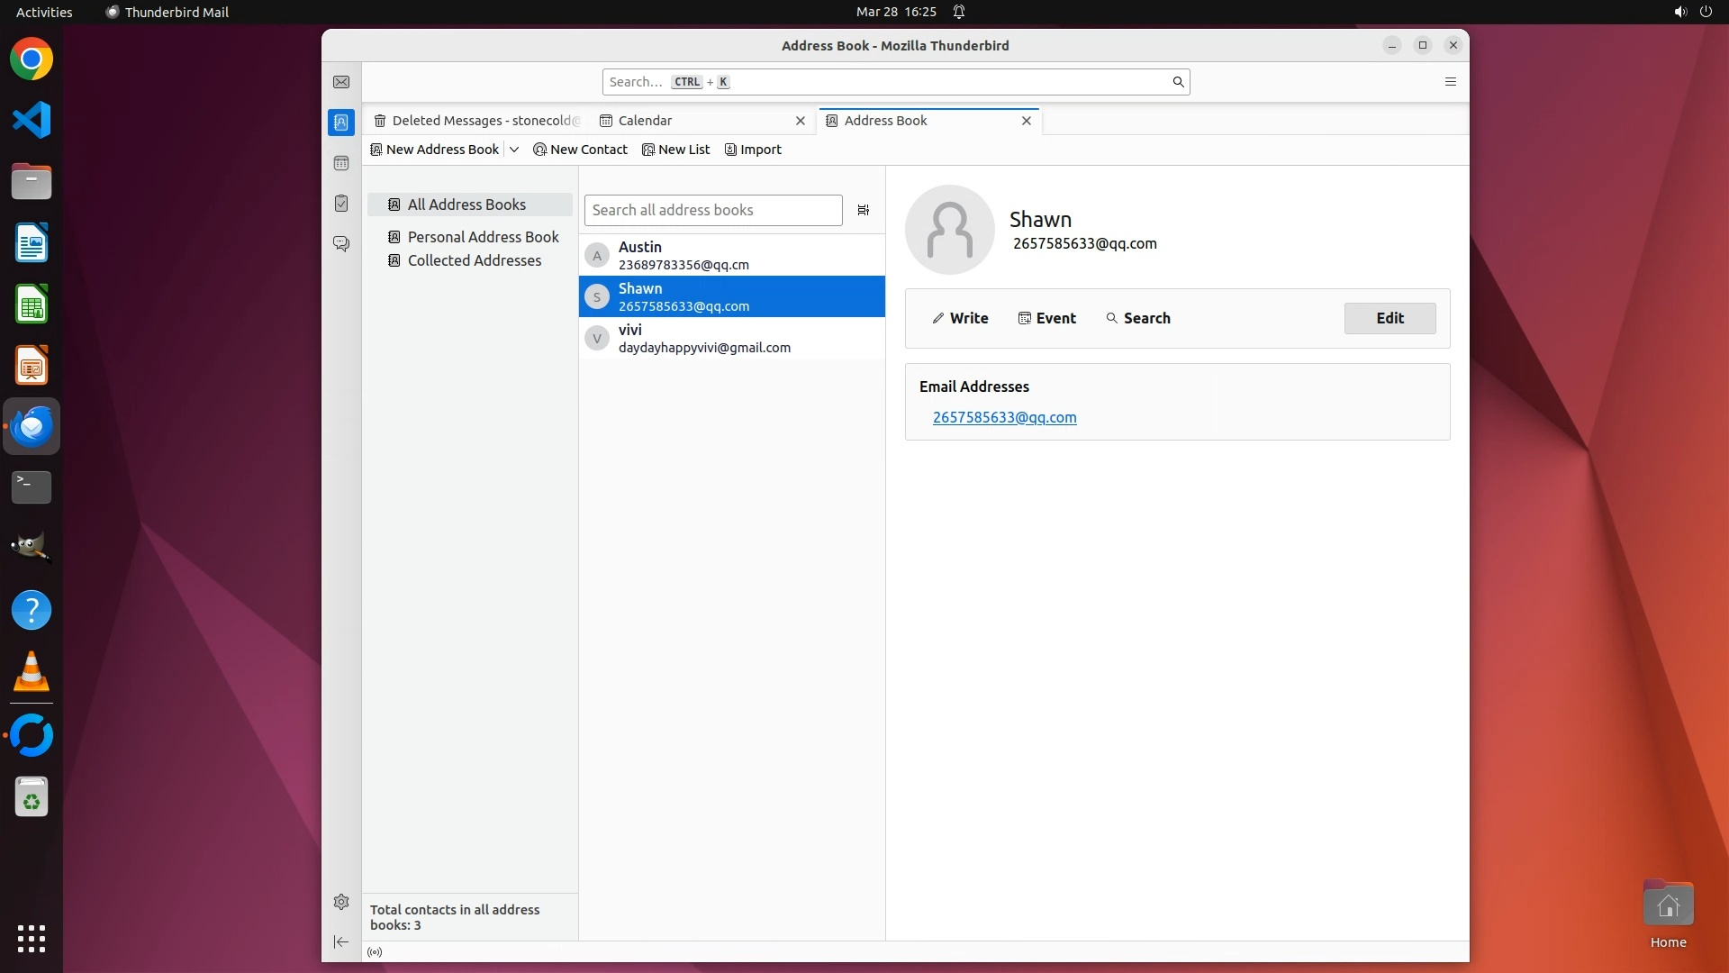Click the global search magnifier icon
This screenshot has width=1729, height=973.
[x=1178, y=82]
